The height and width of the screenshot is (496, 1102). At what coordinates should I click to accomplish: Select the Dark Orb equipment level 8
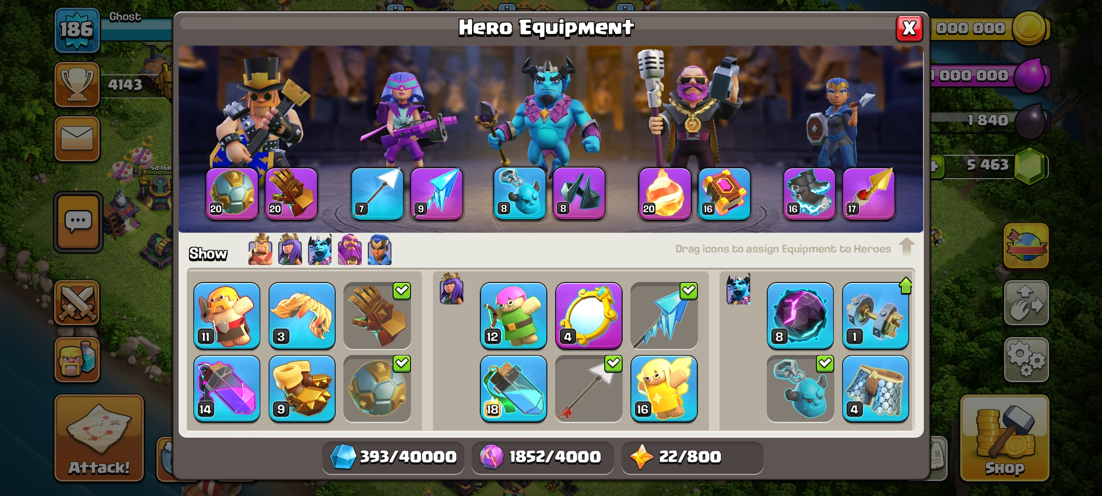(800, 316)
